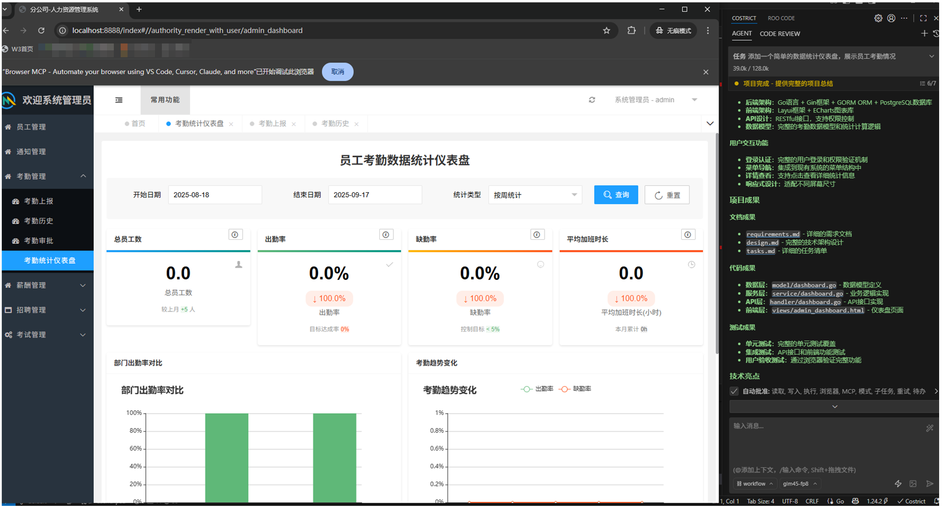Start a new task with plus icon
The height and width of the screenshot is (507, 942).
click(x=924, y=34)
